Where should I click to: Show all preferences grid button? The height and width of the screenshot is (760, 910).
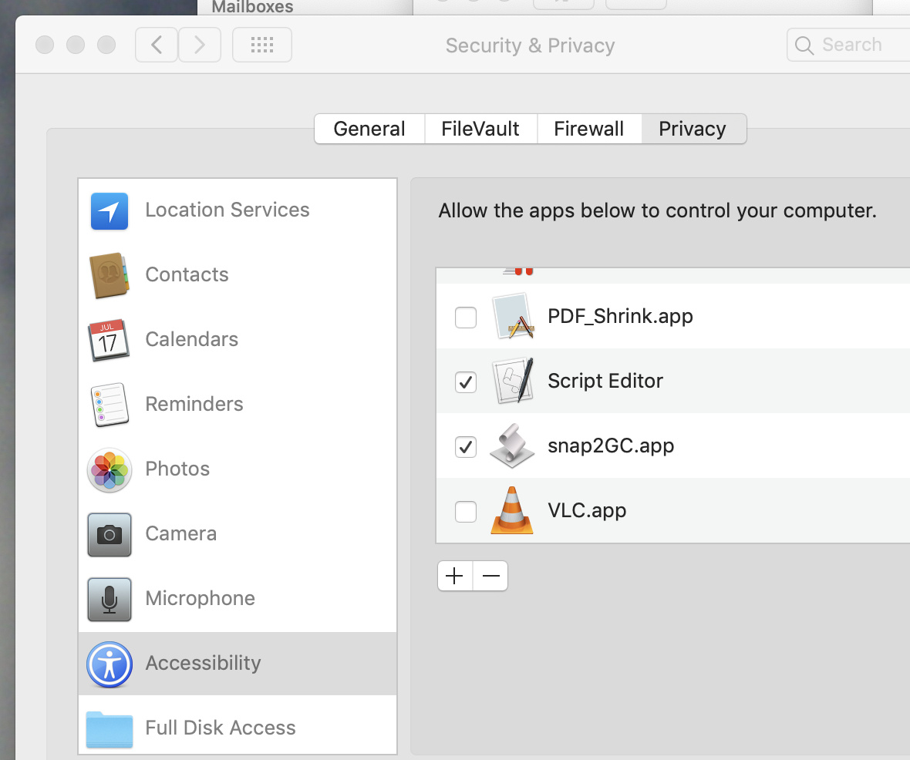click(x=262, y=45)
